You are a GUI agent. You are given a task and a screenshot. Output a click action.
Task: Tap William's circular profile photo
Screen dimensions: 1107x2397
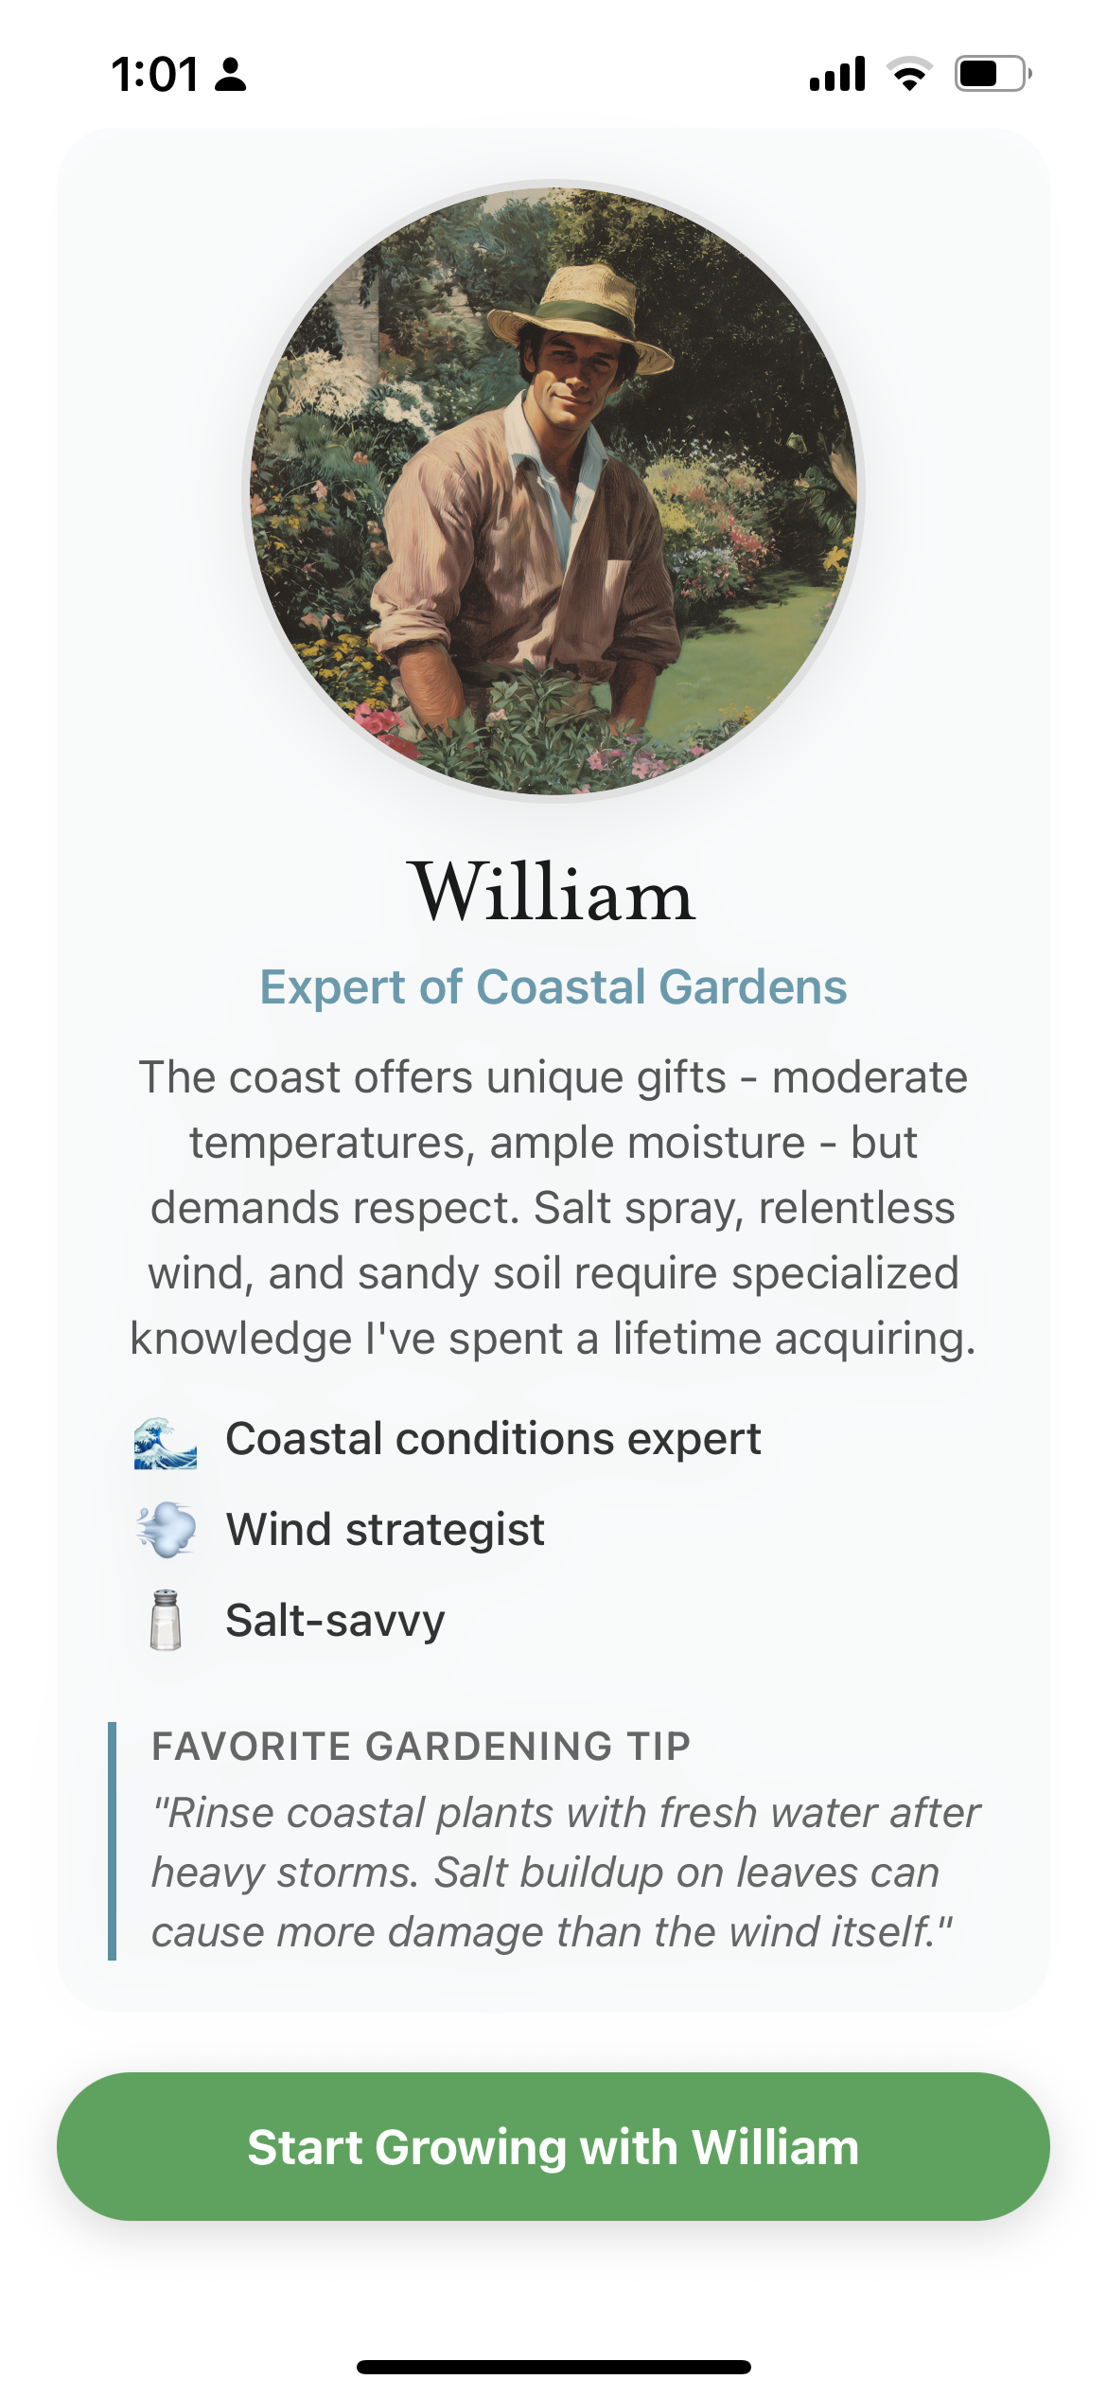pos(553,497)
